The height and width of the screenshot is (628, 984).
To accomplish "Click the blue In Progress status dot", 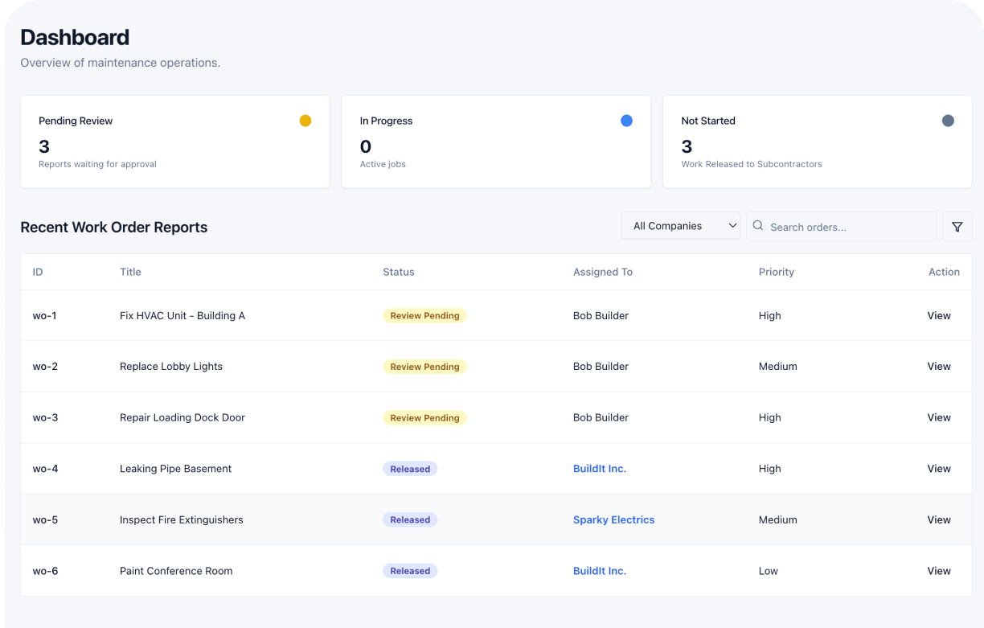I will click(x=626, y=121).
